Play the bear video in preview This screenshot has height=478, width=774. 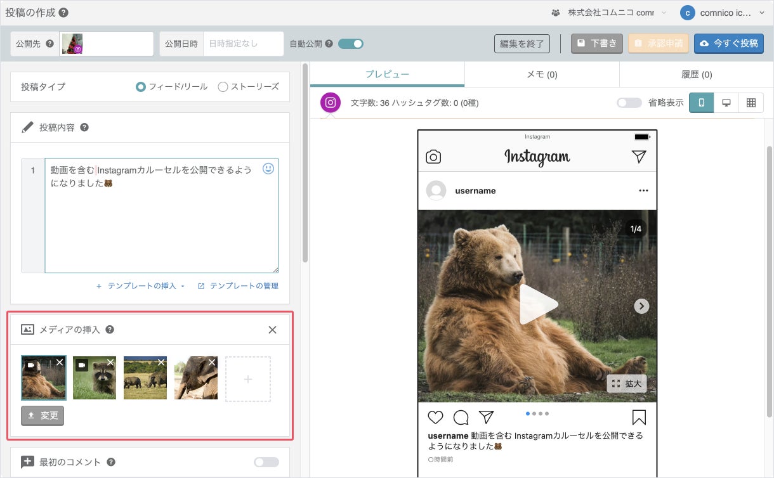point(538,304)
